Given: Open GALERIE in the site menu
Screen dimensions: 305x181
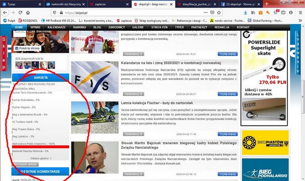Looking at the screenshot, I should (x=138, y=27).
